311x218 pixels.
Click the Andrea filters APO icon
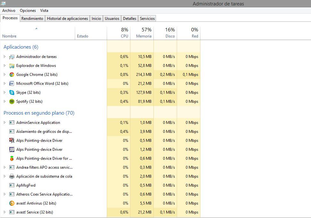click(x=12, y=167)
